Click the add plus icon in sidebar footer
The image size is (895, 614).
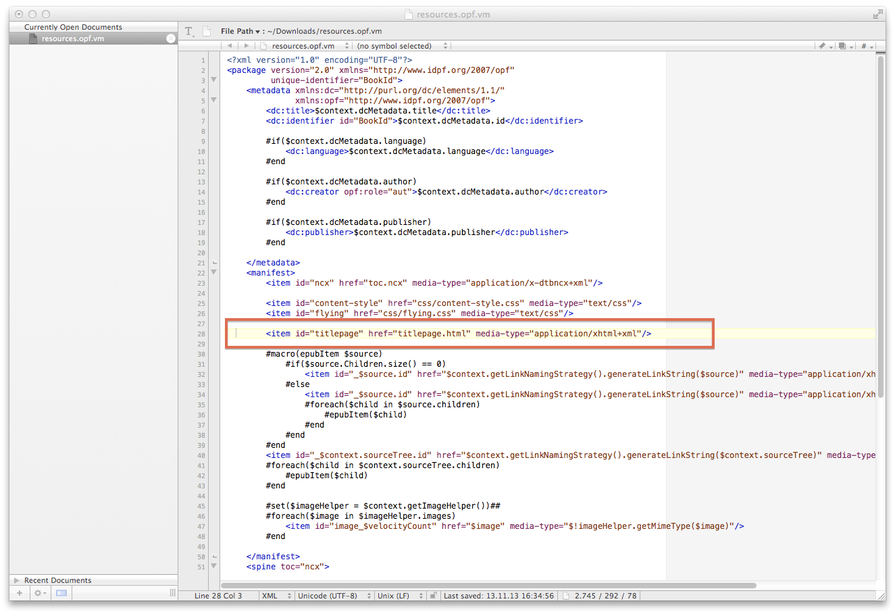(20, 593)
